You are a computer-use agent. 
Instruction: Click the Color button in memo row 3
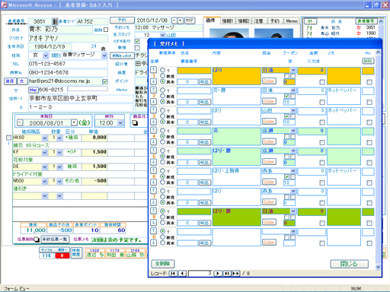click(x=269, y=122)
